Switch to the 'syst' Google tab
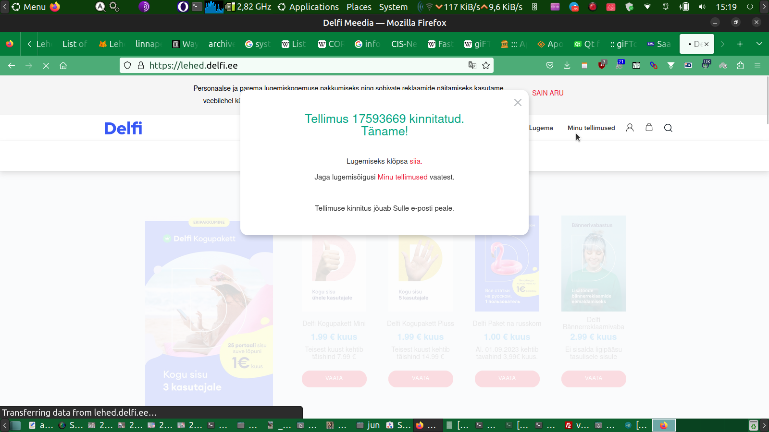 pyautogui.click(x=258, y=44)
